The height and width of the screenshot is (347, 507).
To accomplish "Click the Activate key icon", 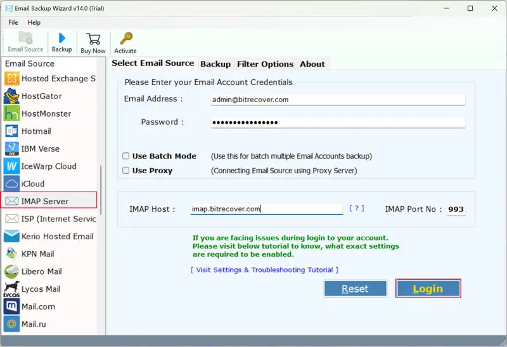I will pyautogui.click(x=125, y=39).
